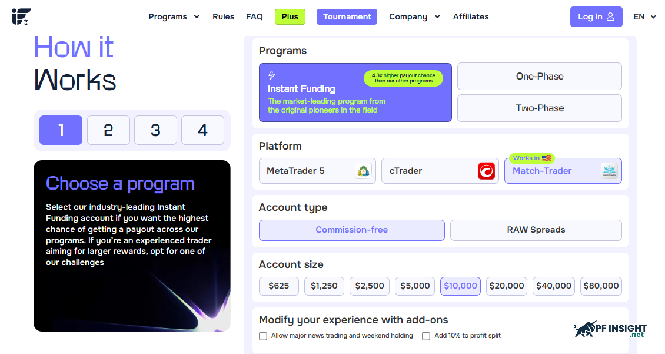Click the red cTrader logo icon
Viewport: 665px width, 354px height.
[486, 171]
